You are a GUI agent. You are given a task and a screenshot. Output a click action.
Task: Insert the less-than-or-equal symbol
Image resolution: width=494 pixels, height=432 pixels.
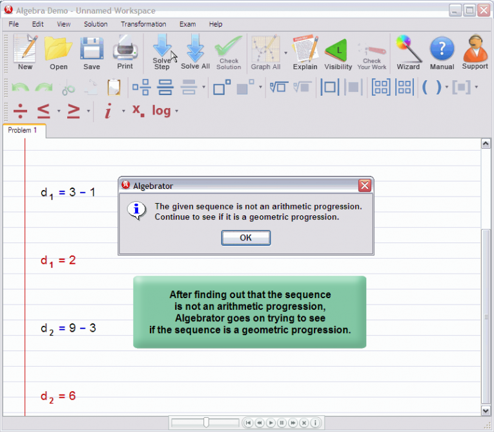[x=43, y=111]
